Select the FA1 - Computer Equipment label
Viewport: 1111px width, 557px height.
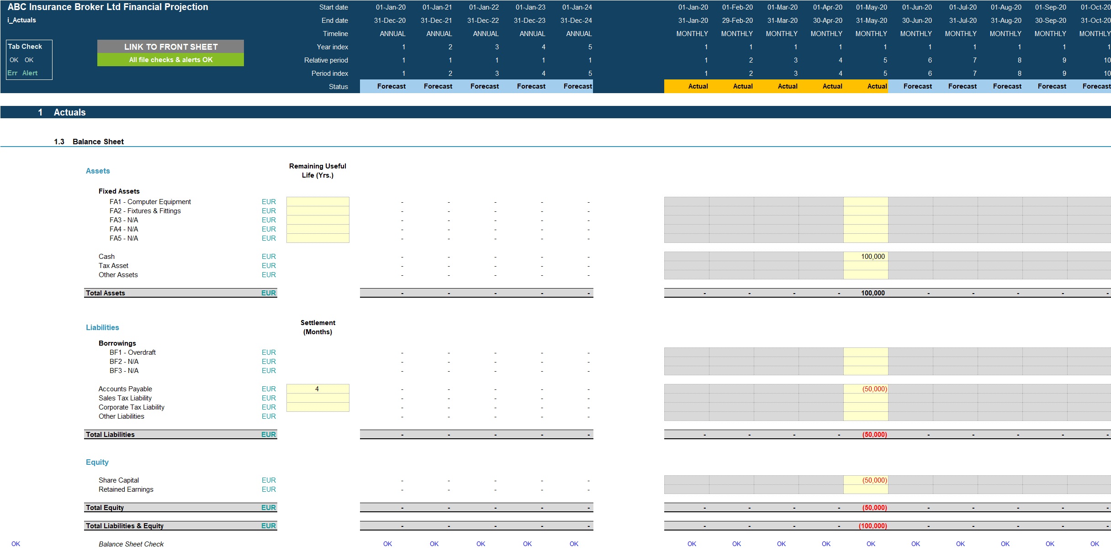(x=150, y=202)
